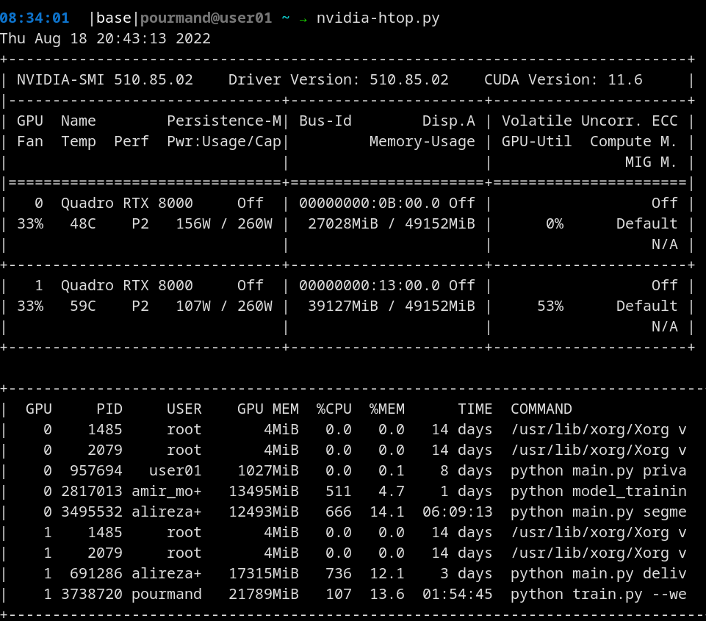Click the MIG M. header
This screenshot has width=706, height=621.
click(652, 162)
